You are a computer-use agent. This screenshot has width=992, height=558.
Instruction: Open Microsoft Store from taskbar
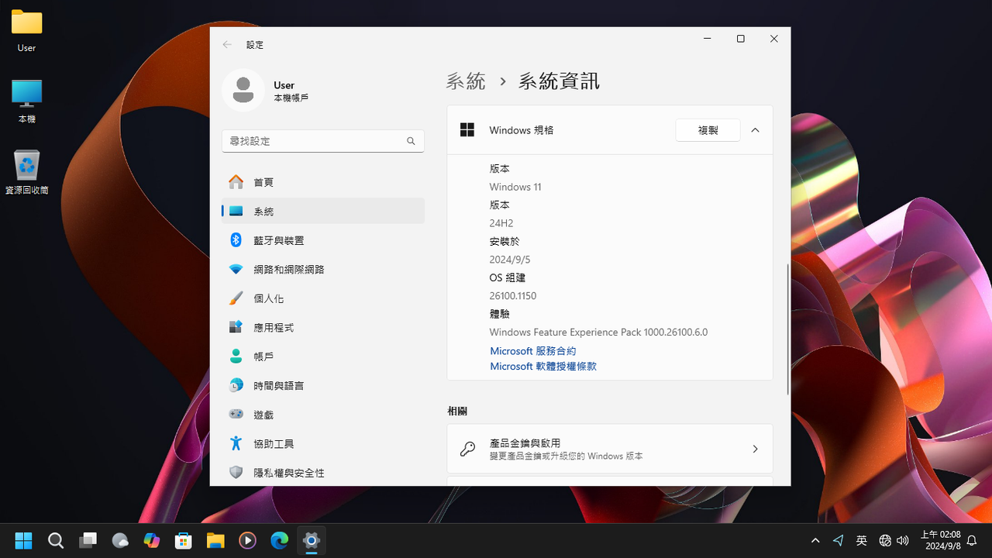[184, 540]
